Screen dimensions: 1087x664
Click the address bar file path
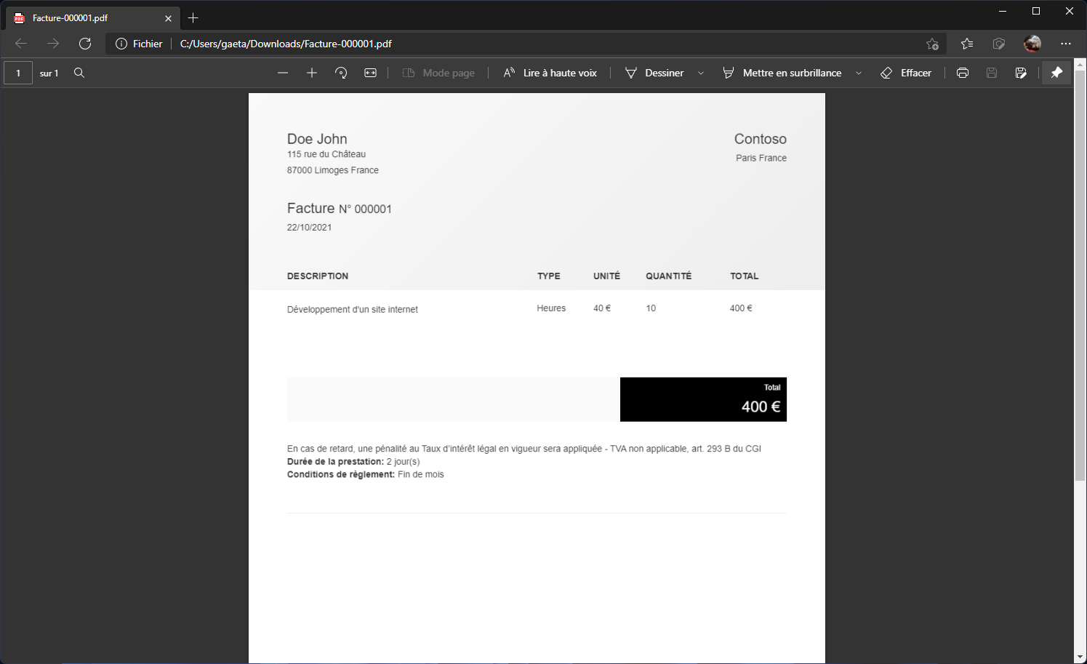tap(286, 44)
